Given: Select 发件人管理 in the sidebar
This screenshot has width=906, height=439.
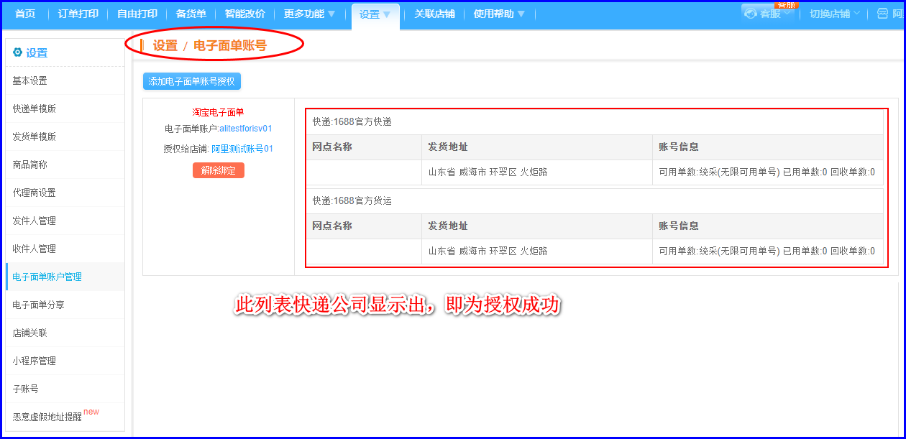Looking at the screenshot, I should click(x=65, y=221).
